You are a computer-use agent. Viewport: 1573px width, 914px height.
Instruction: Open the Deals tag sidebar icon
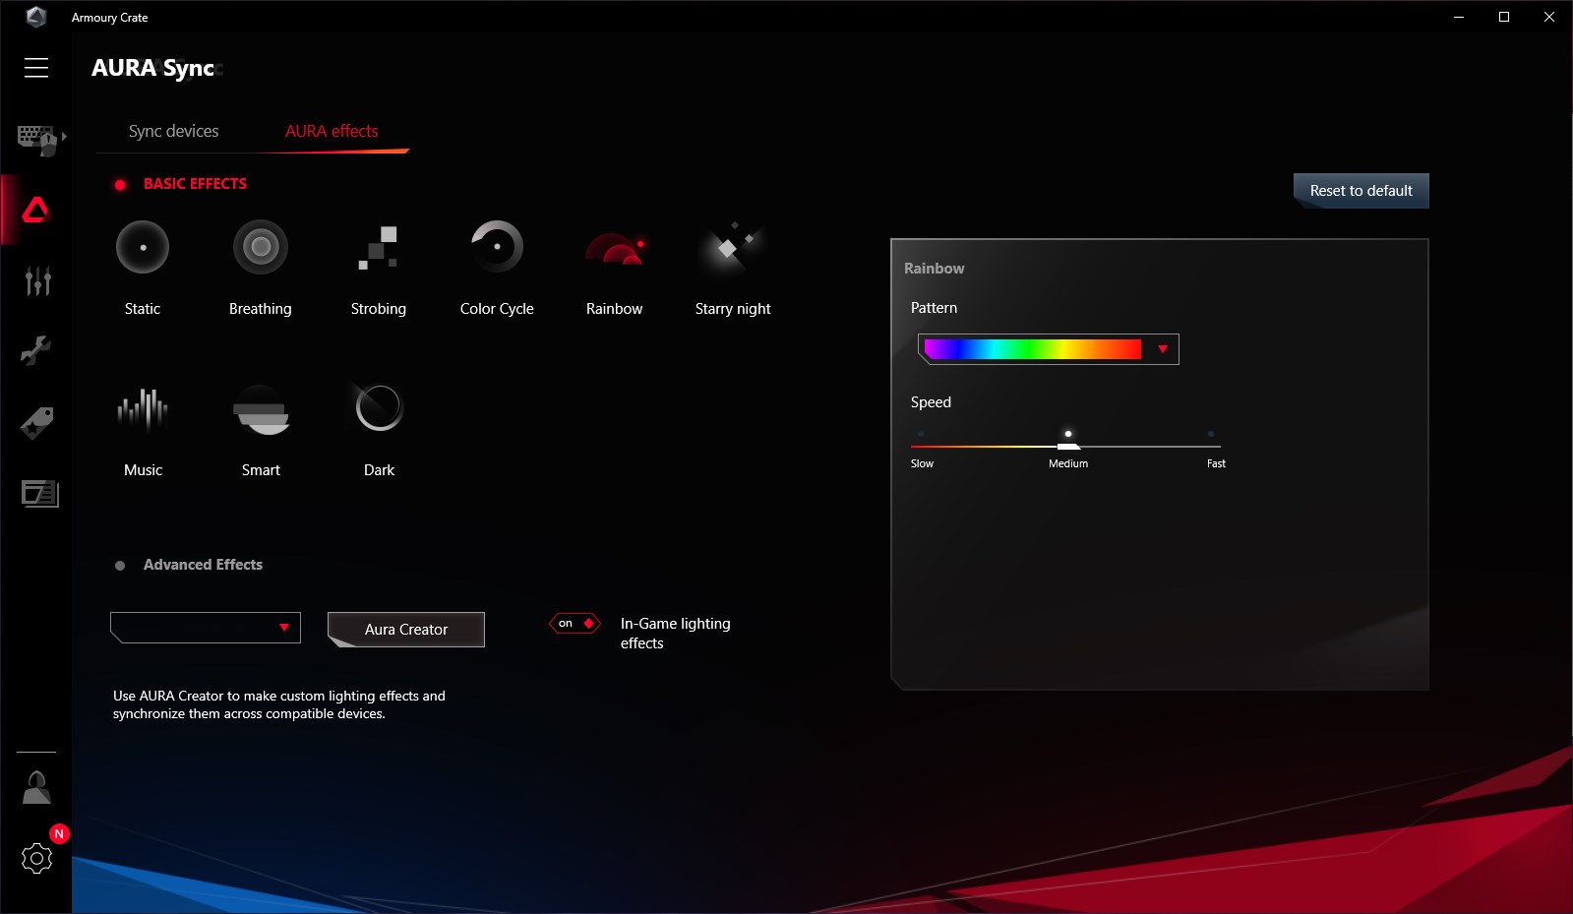tap(37, 423)
